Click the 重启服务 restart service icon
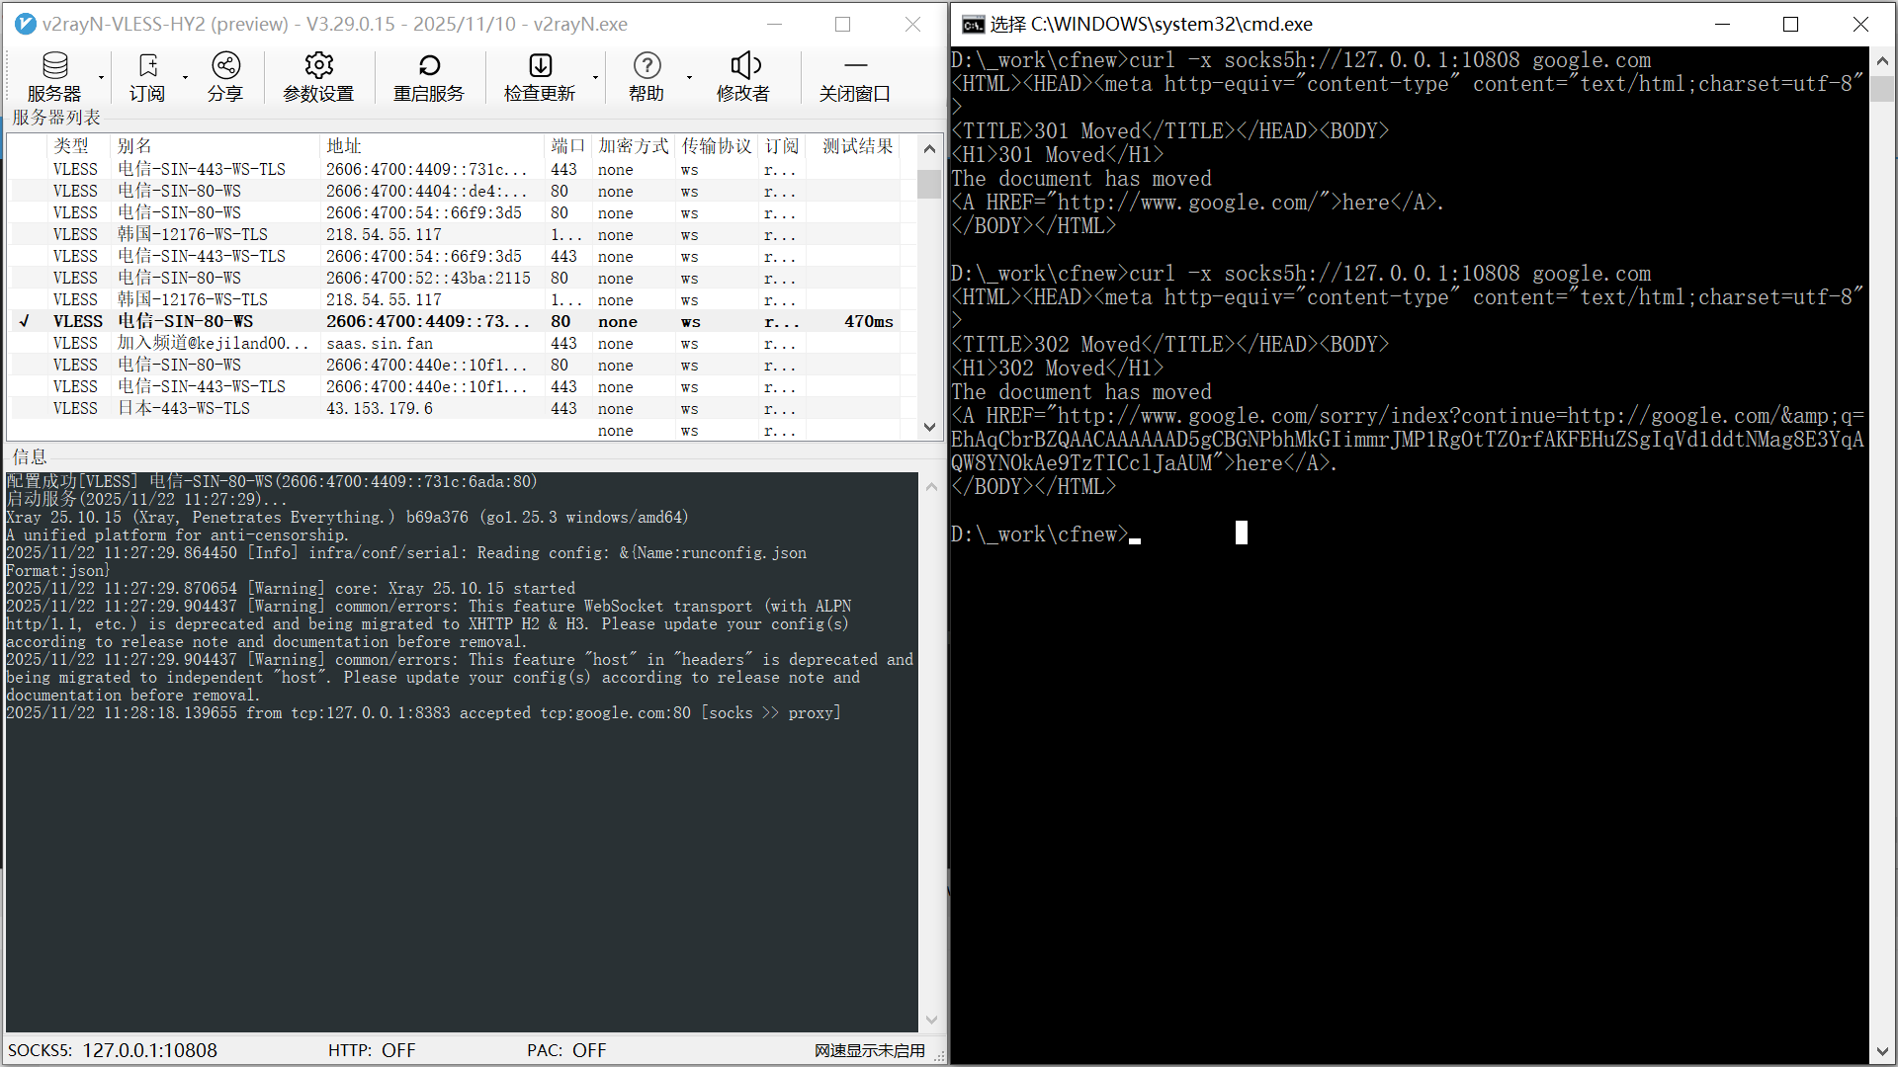This screenshot has height=1067, width=1898. (x=429, y=76)
